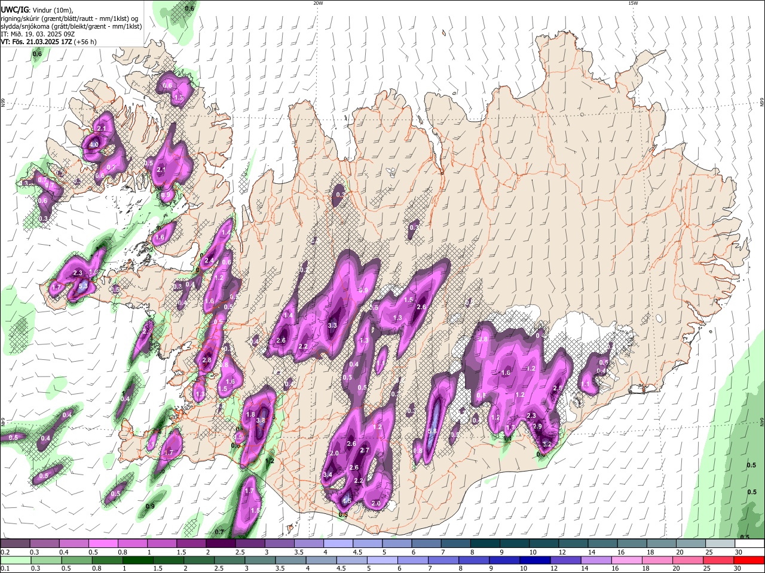
Task: Click the top-row legend swatch labeled 6
Action: pos(426,544)
